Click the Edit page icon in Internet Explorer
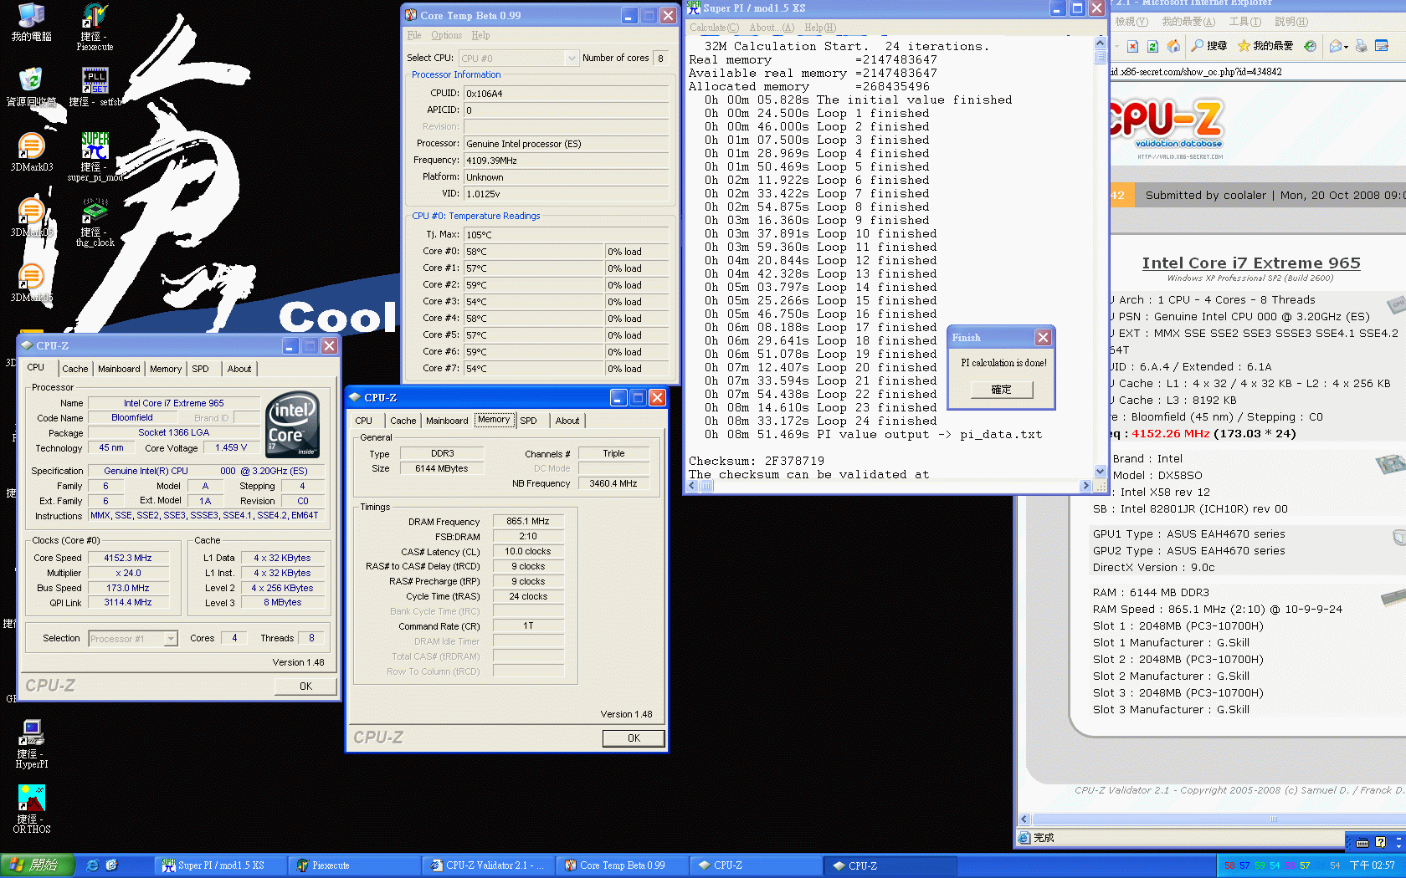 click(1382, 46)
